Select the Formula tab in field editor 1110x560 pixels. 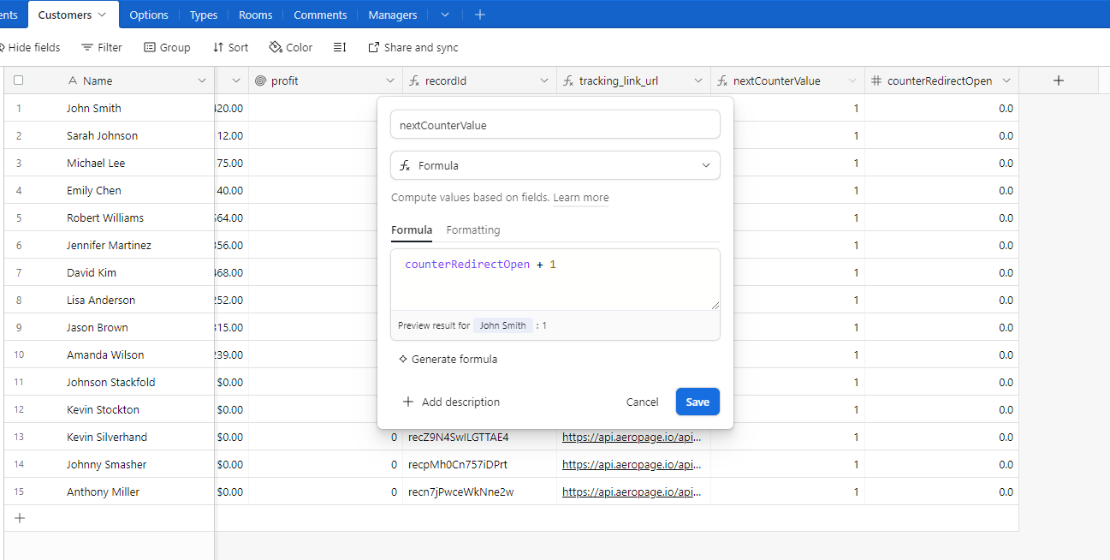[412, 229]
